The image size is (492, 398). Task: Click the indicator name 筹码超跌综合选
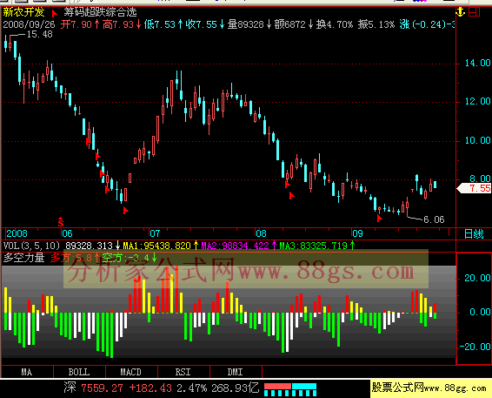tap(101, 12)
